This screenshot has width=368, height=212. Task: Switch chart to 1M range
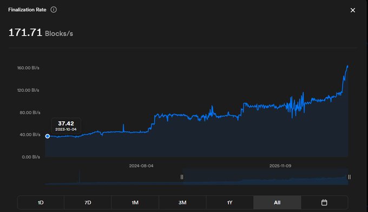[135, 202]
